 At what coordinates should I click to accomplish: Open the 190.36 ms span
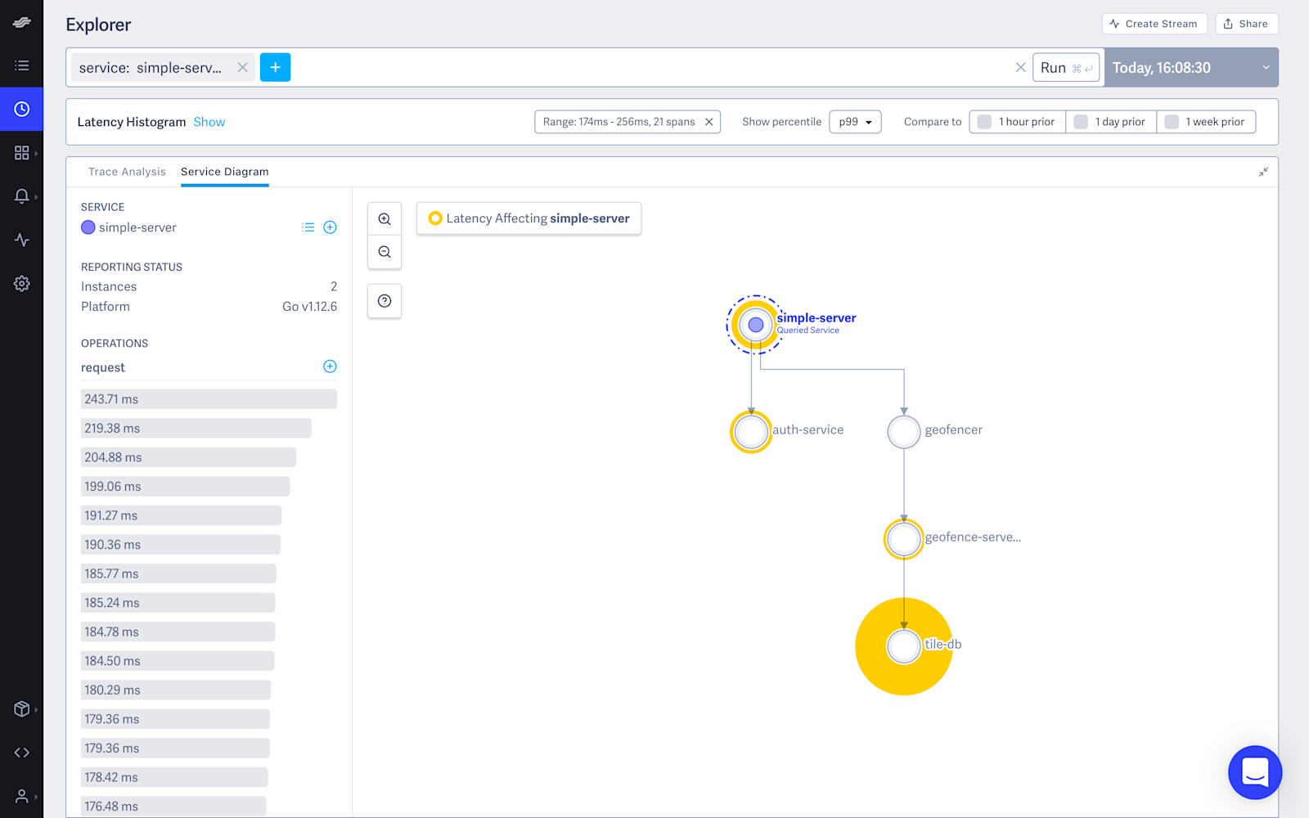(181, 544)
